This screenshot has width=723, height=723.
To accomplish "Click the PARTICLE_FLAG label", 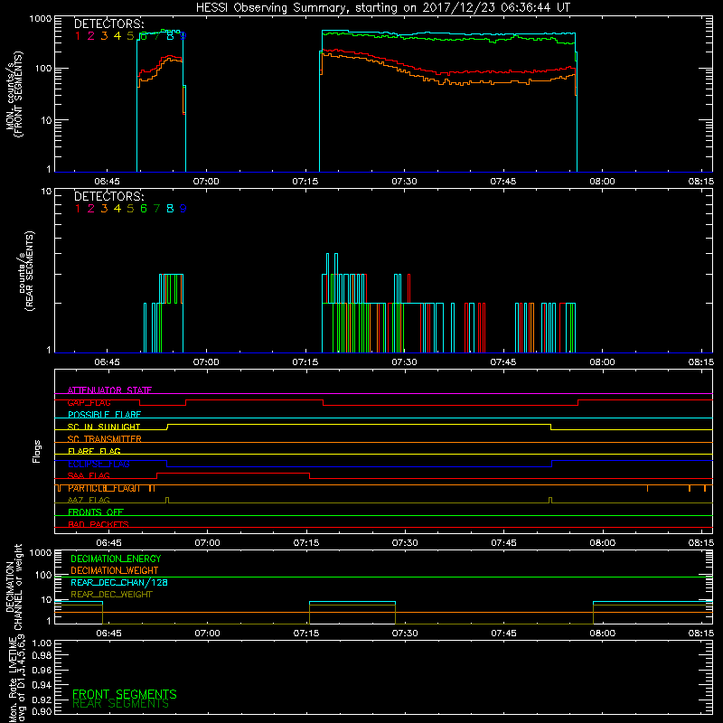I will 104,488.
